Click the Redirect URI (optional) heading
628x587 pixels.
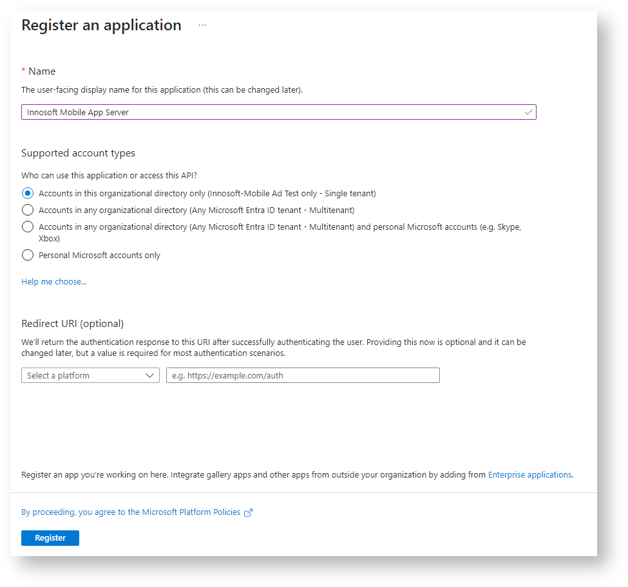pyautogui.click(x=73, y=323)
